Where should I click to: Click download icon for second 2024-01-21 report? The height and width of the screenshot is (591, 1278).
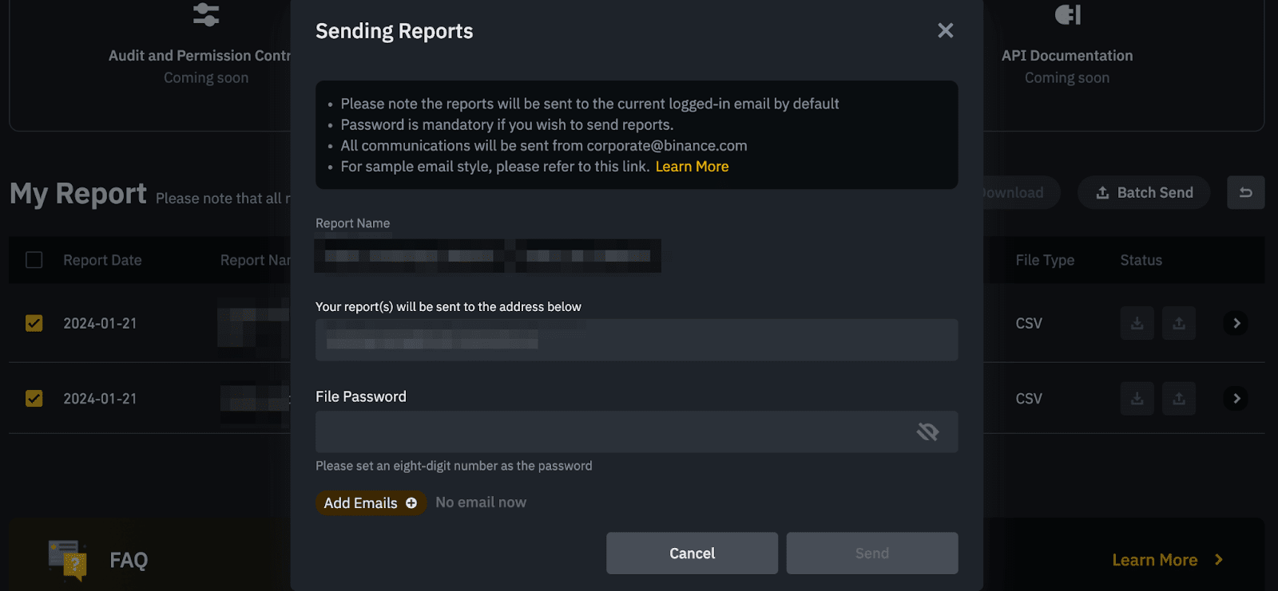(x=1137, y=399)
